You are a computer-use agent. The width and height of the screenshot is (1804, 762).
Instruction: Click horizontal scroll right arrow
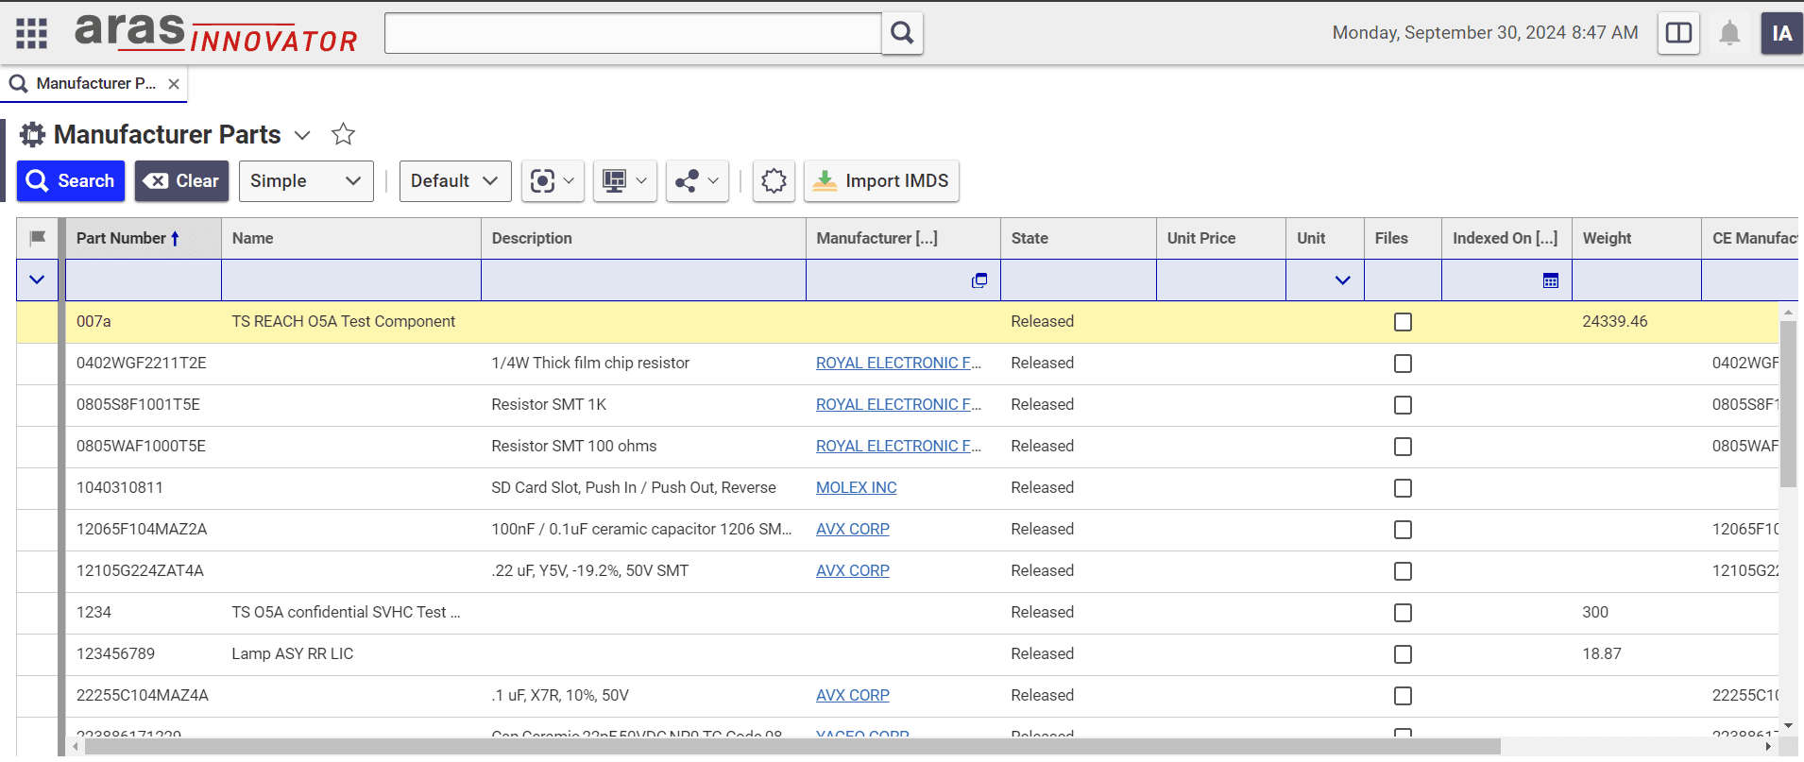click(1768, 747)
